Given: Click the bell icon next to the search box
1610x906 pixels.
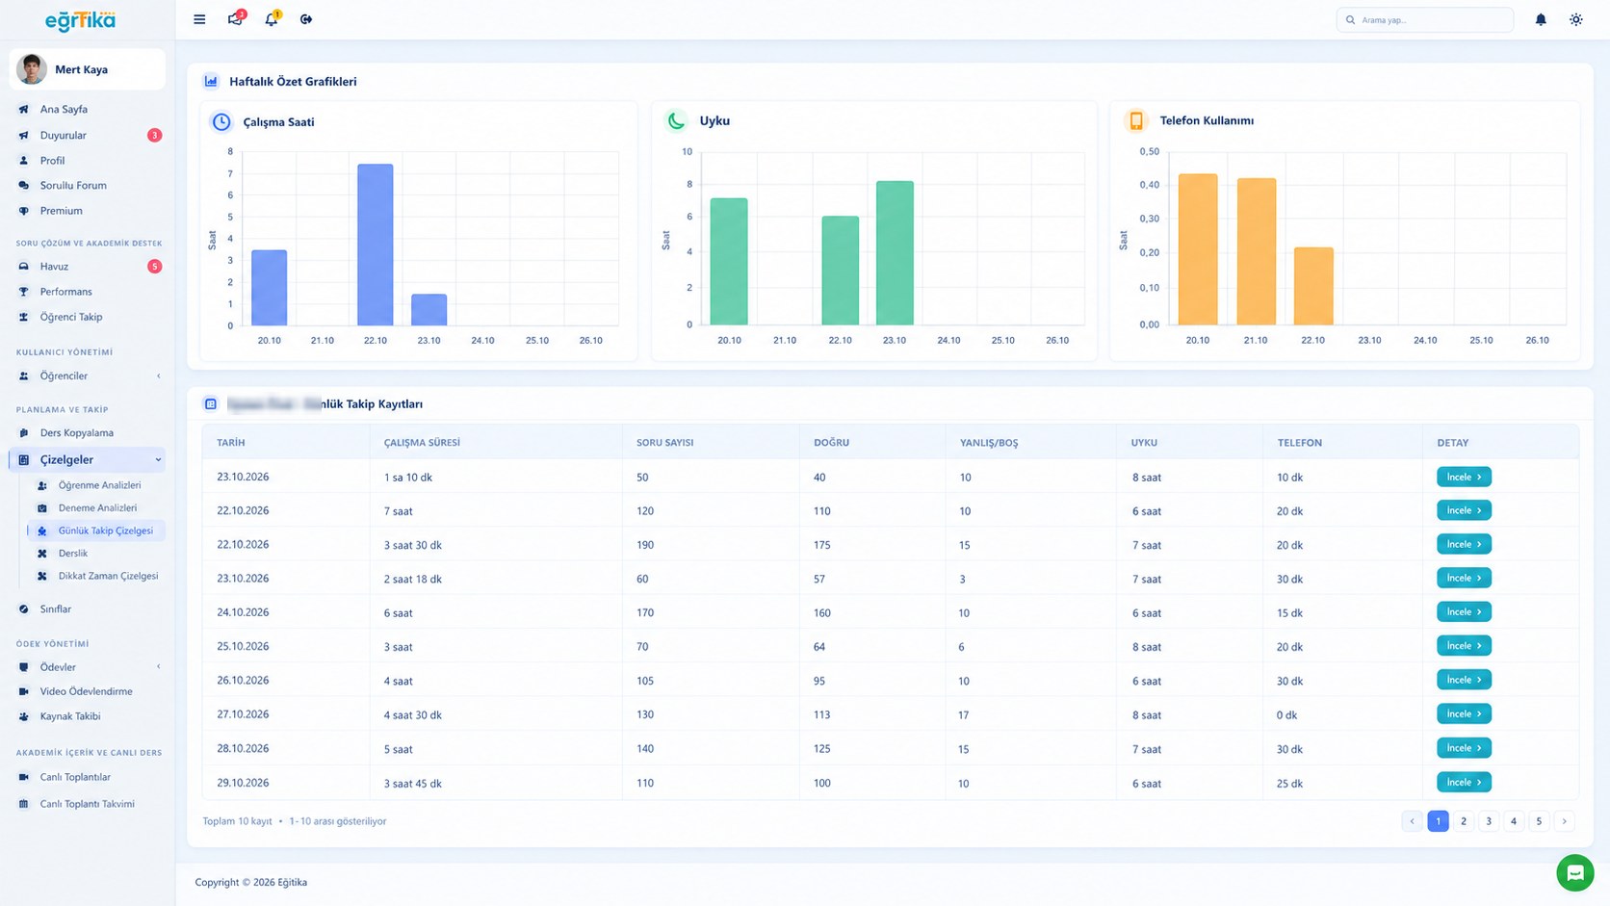Looking at the screenshot, I should pyautogui.click(x=1541, y=19).
